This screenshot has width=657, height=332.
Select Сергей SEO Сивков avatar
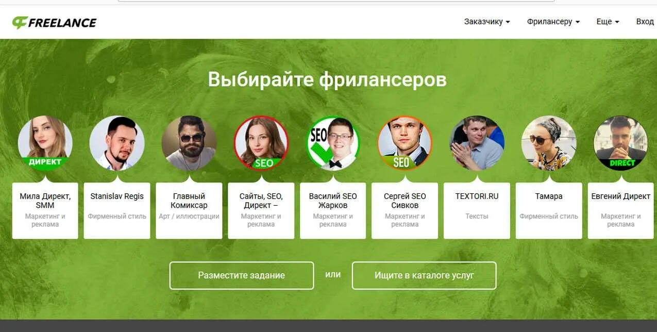405,143
